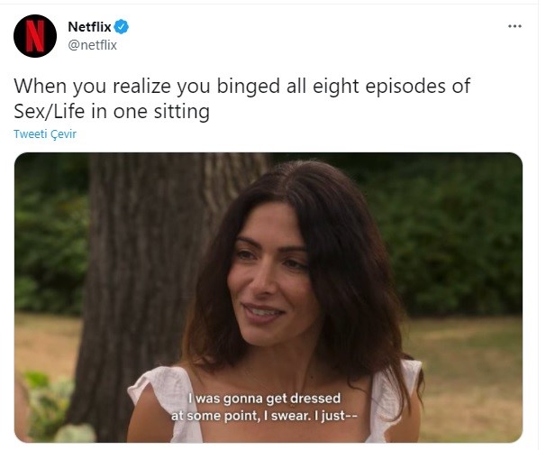Screen dimensions: 555x450
Task: Open the Netflix display name profile link
Action: [89, 26]
